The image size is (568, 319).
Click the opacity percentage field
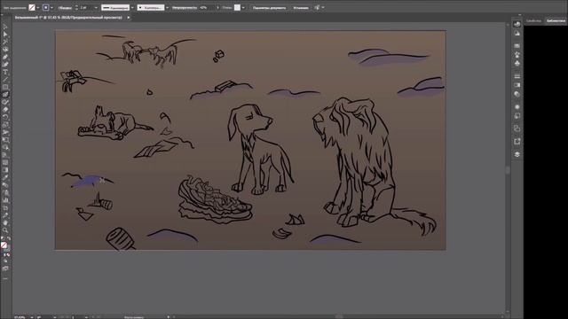pyautogui.click(x=207, y=8)
